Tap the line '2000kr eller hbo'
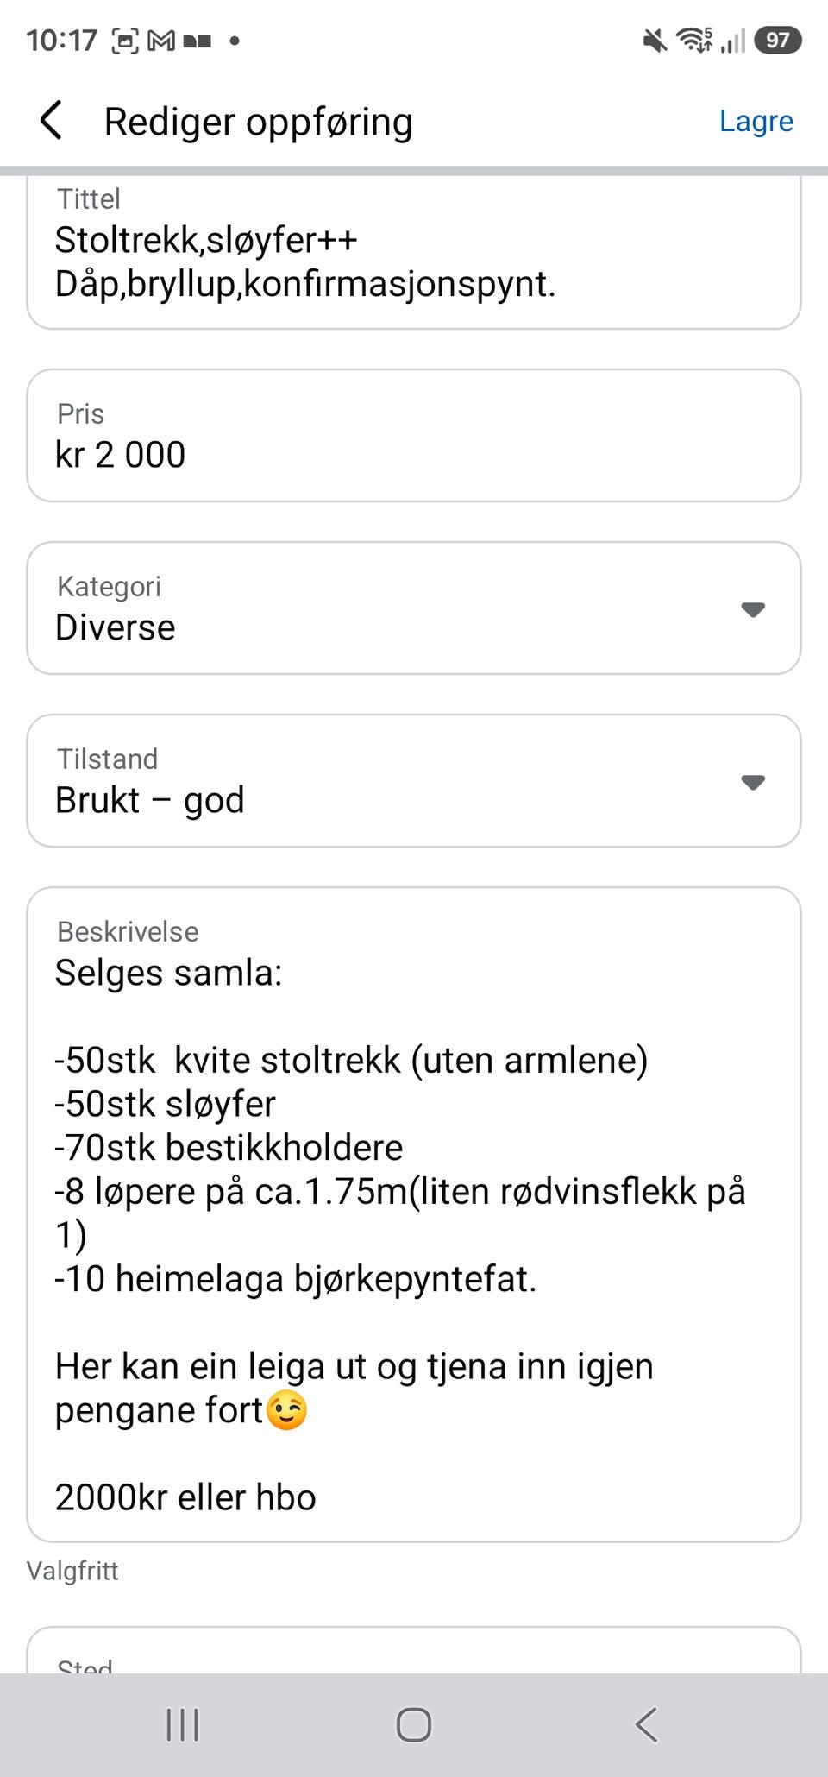828x1777 pixels. click(x=185, y=1497)
